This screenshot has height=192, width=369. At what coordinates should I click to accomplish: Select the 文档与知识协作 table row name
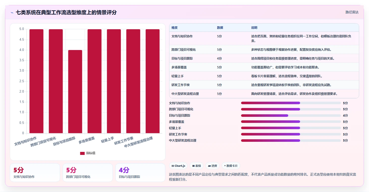click(x=182, y=36)
